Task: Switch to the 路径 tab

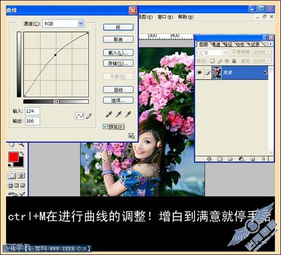Action: click(x=227, y=44)
